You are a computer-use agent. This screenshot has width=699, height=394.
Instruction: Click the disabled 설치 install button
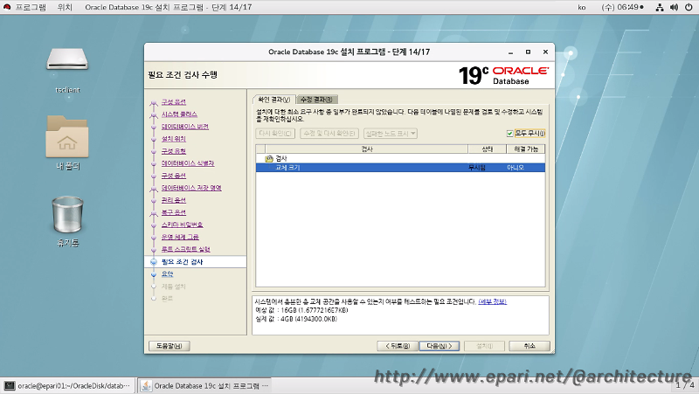click(485, 346)
